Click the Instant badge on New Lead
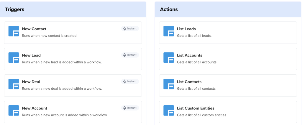Screen dimensions: 302x125 [130, 55]
